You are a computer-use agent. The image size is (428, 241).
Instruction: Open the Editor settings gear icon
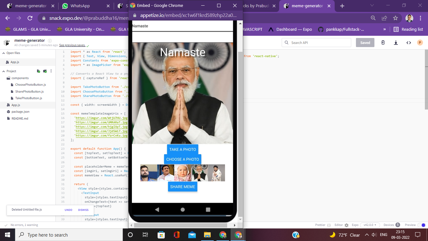[346, 225]
